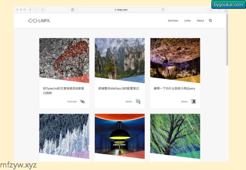Open the Archives menu item
The image size is (246, 170).
click(x=173, y=21)
